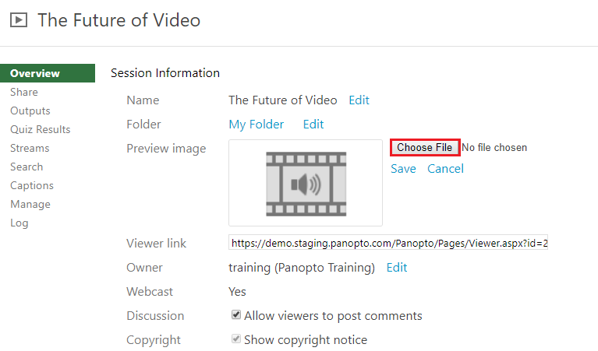Select Manage in the sidebar
The width and height of the screenshot is (598, 351).
[x=30, y=204]
